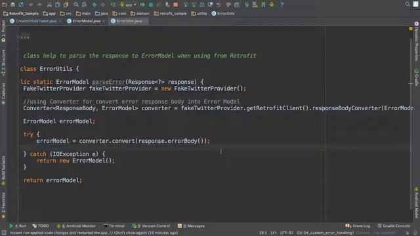This screenshot has height=236, width=420.
Task: Click the Make Project icon
Action: pyautogui.click(x=113, y=5)
